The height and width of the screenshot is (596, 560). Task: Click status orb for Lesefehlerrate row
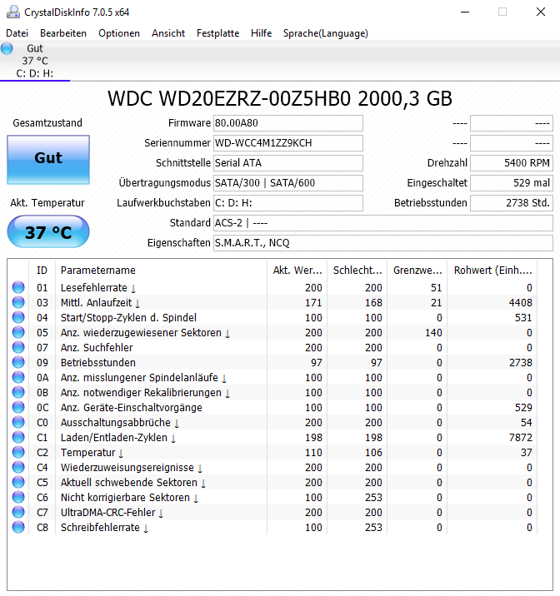click(x=18, y=287)
